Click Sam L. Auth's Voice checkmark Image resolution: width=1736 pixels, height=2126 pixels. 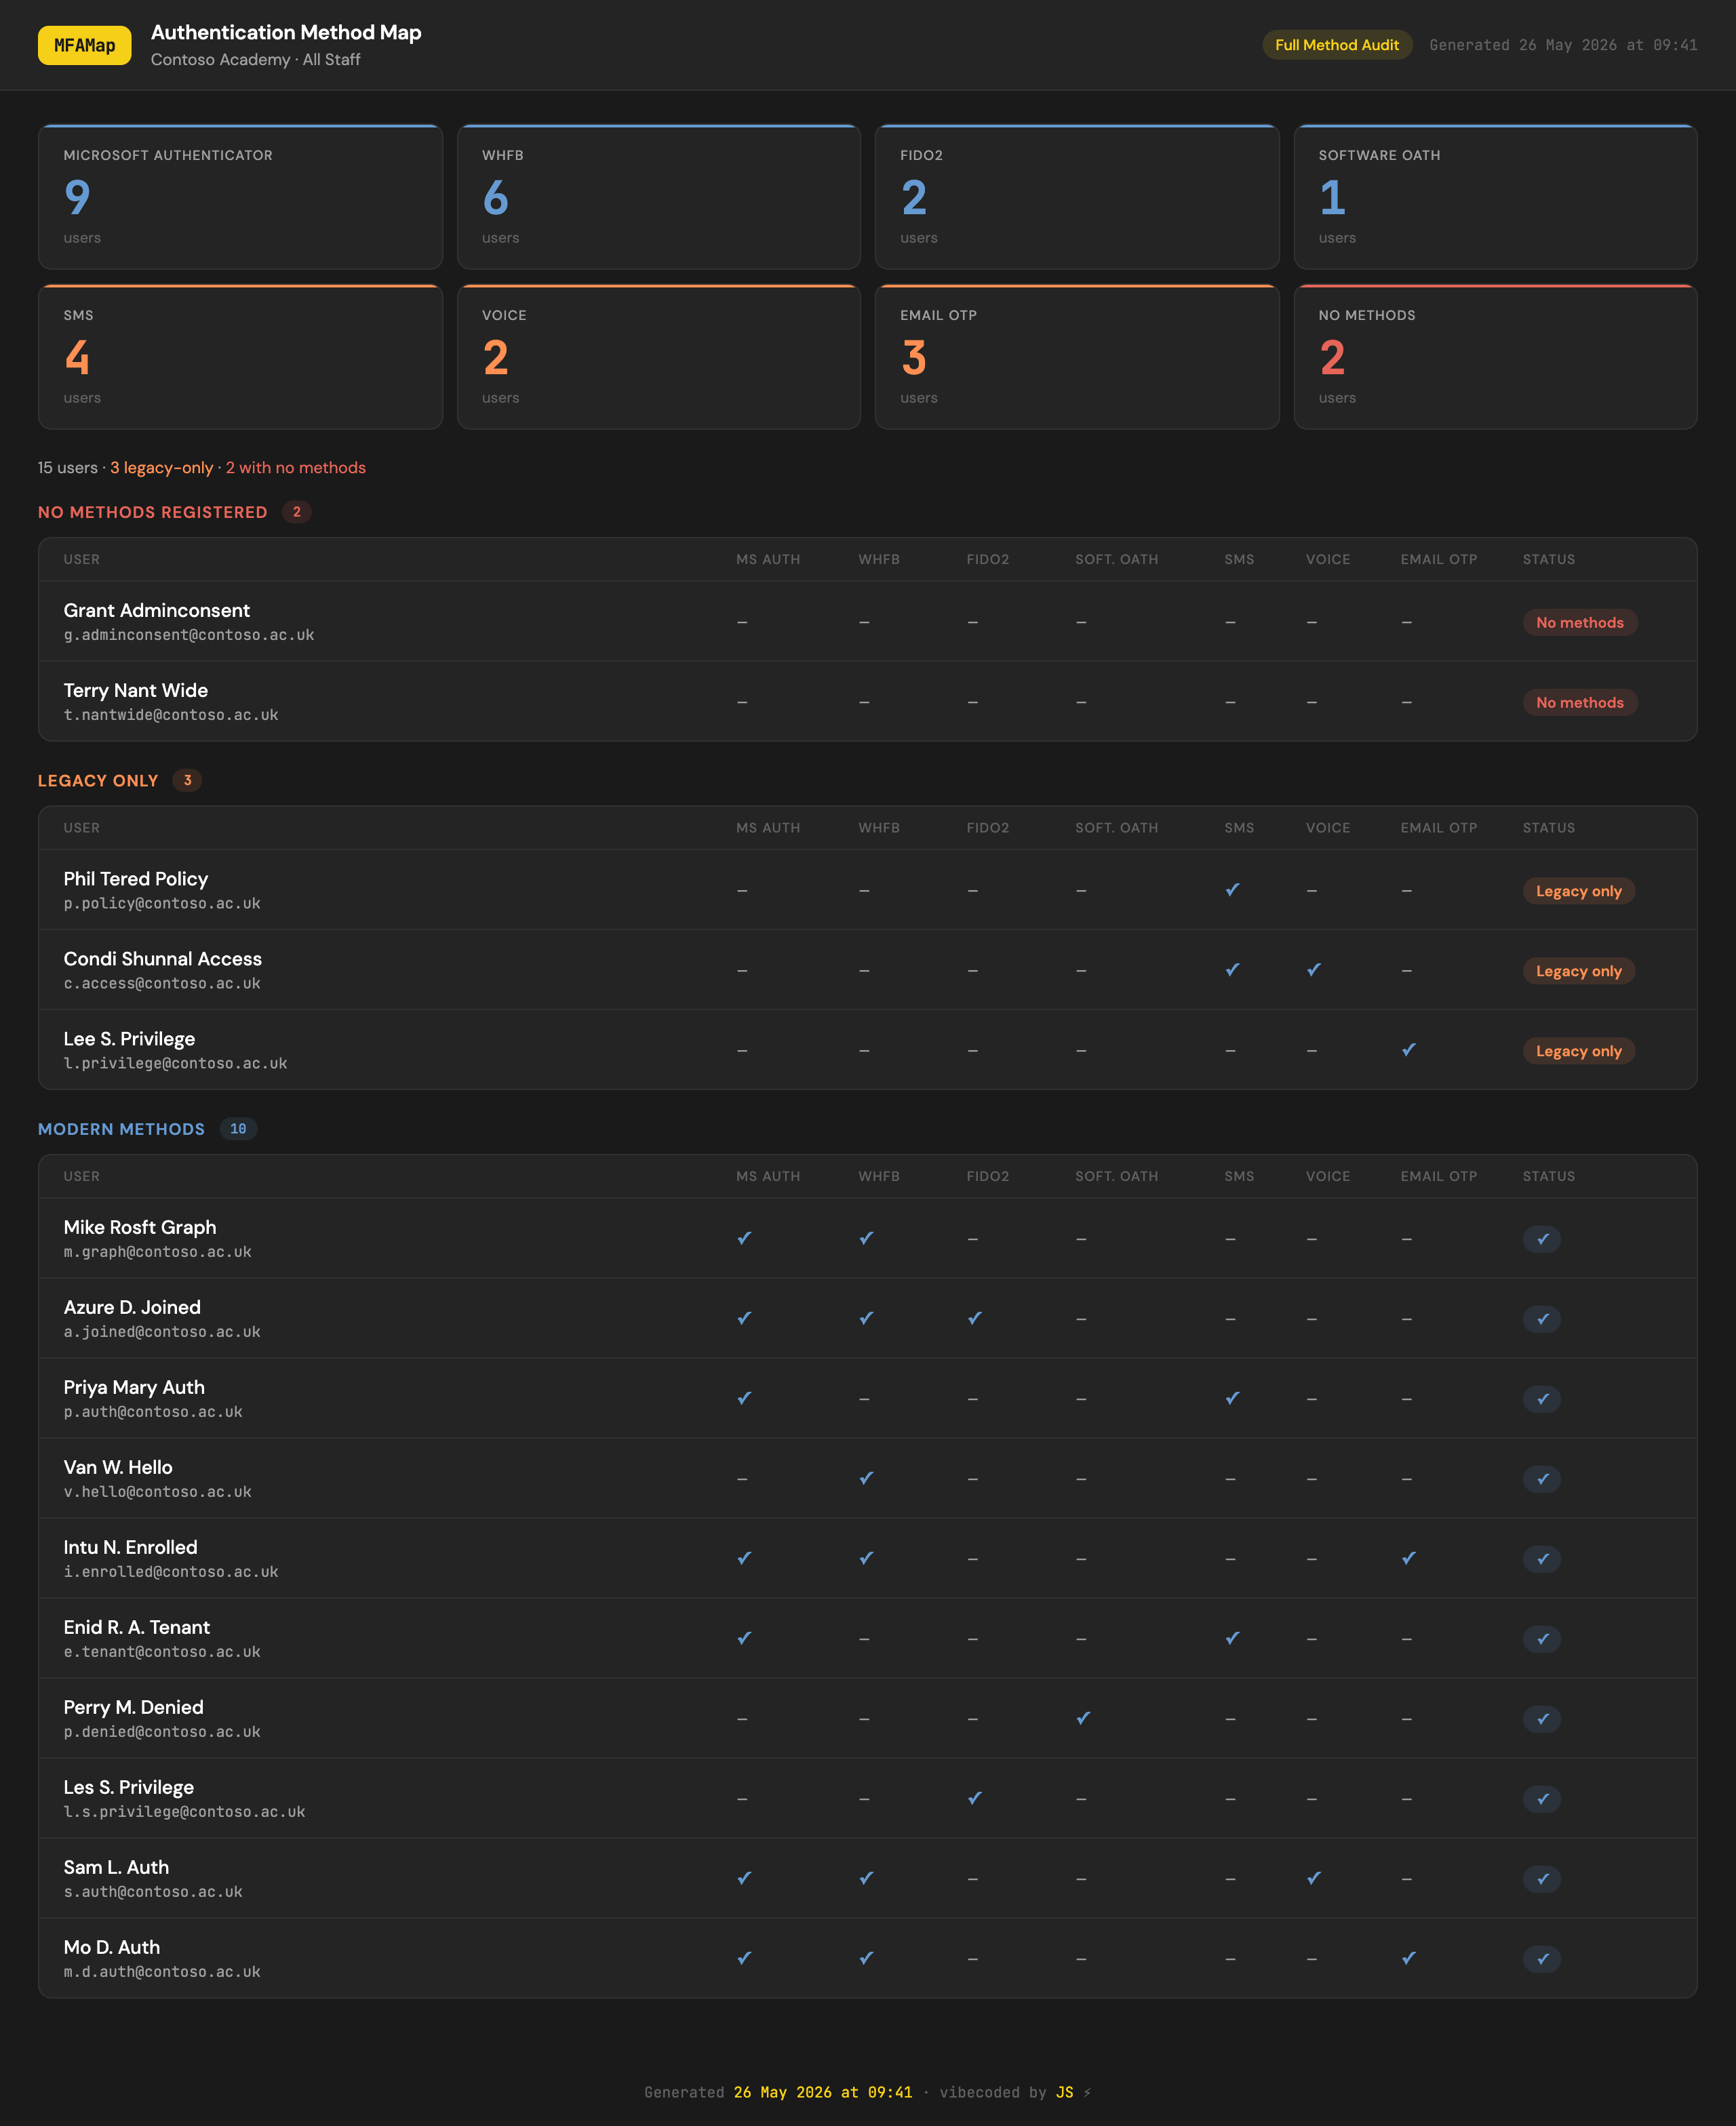pos(1314,1878)
